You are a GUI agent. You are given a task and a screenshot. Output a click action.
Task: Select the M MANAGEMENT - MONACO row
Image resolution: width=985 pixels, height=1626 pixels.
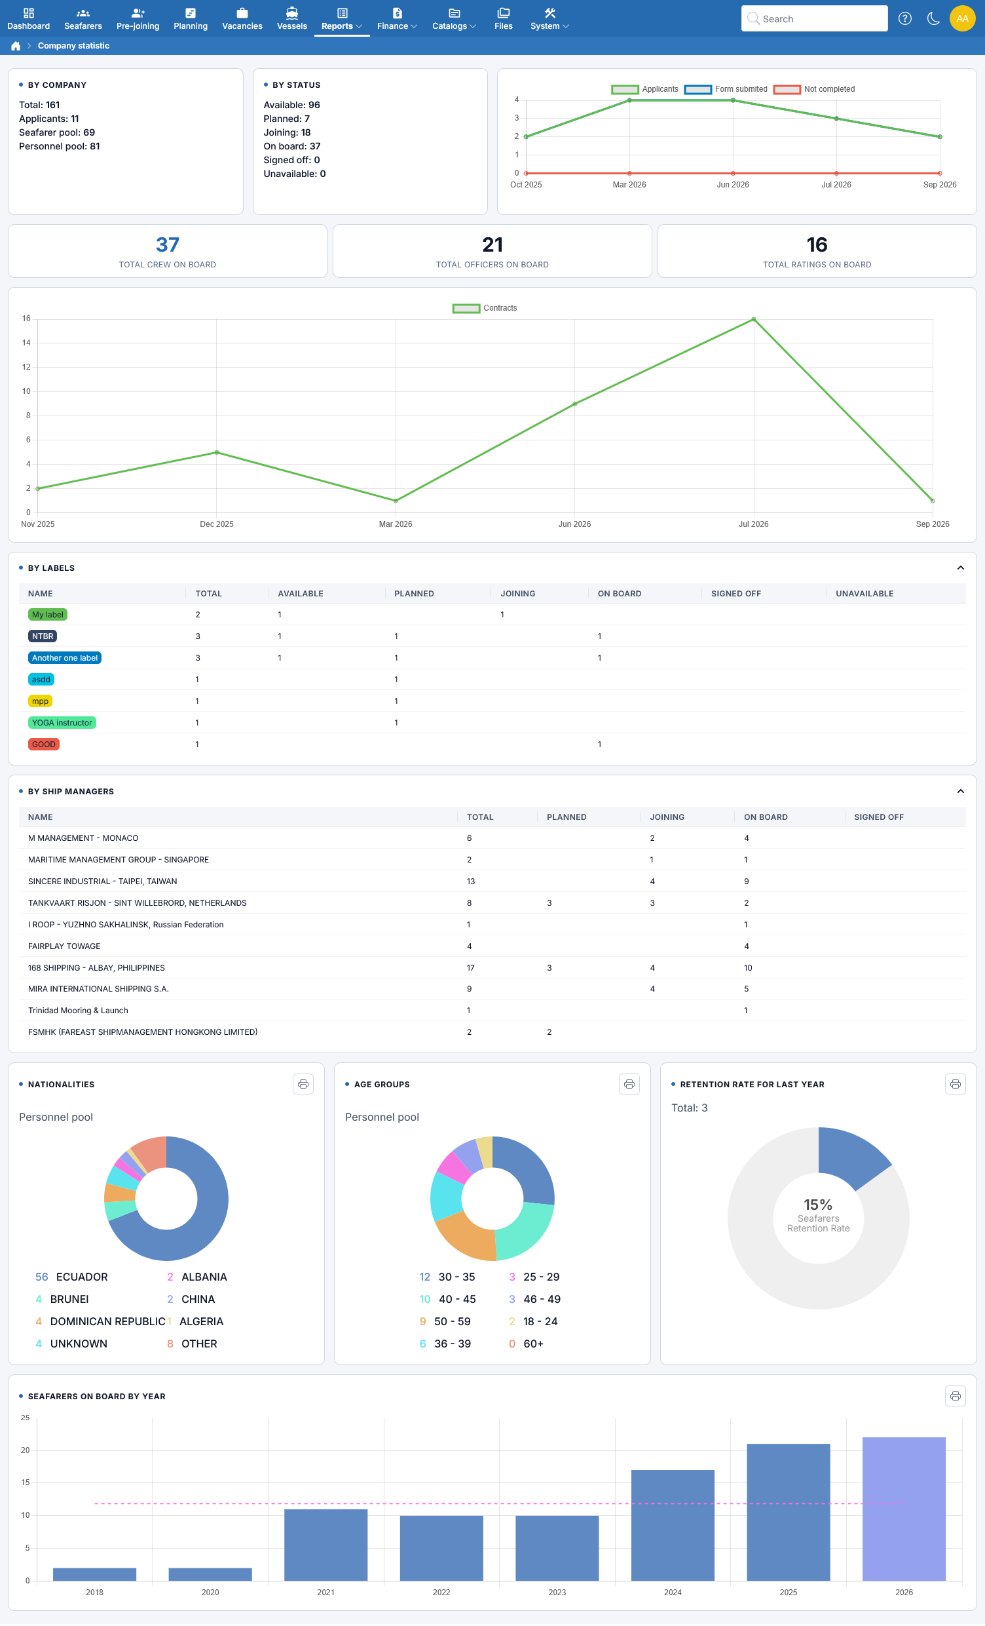point(492,838)
